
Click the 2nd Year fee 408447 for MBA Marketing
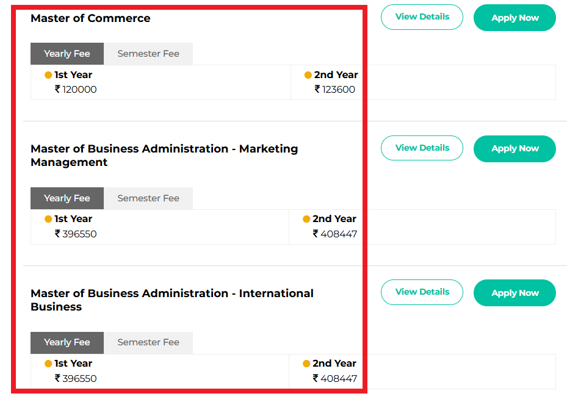[338, 234]
